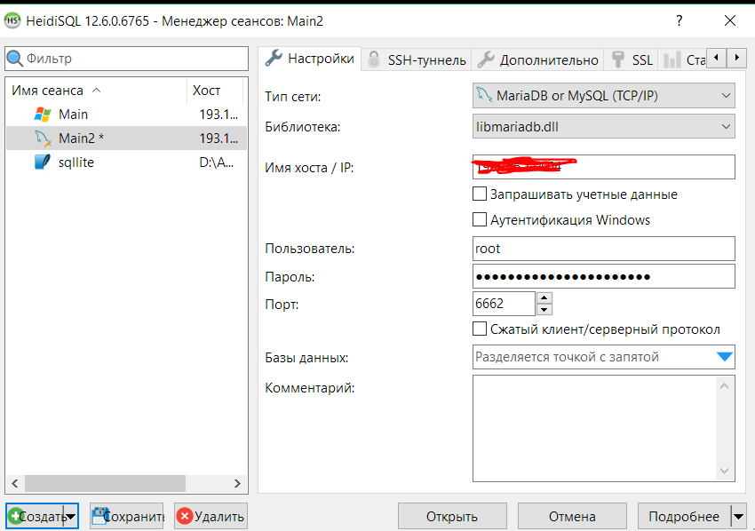
Task: Click the Save floppy disk icon
Action: pos(99,516)
